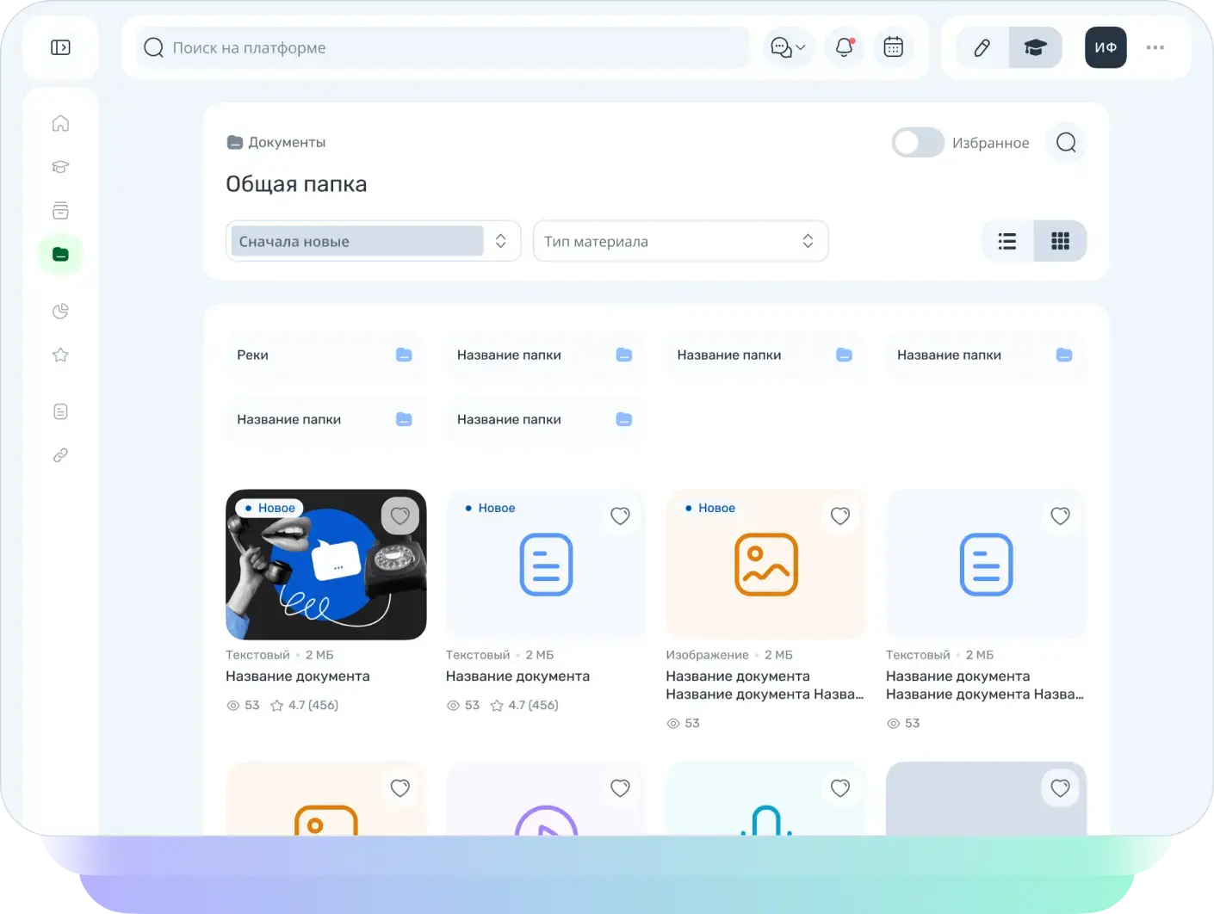Open the Реки folder

pyautogui.click(x=326, y=355)
